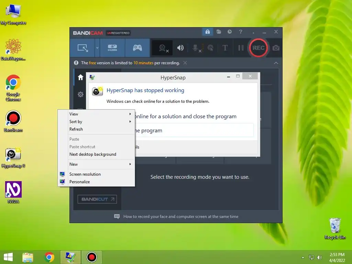
Task: Switch to Bandicam taskbar item
Action: [91, 257]
